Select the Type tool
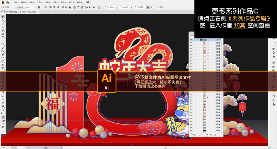This screenshot has height=149, width=277. tap(3, 37)
